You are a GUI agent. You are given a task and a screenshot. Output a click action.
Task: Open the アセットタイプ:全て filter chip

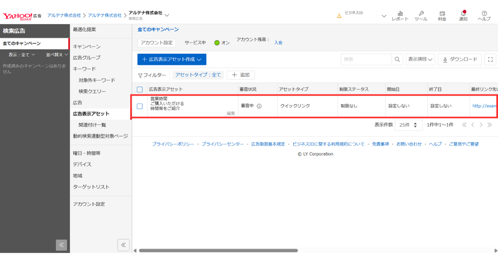[198, 75]
